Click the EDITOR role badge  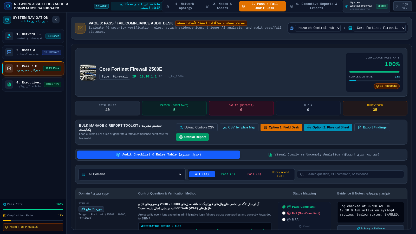[x=382, y=6]
